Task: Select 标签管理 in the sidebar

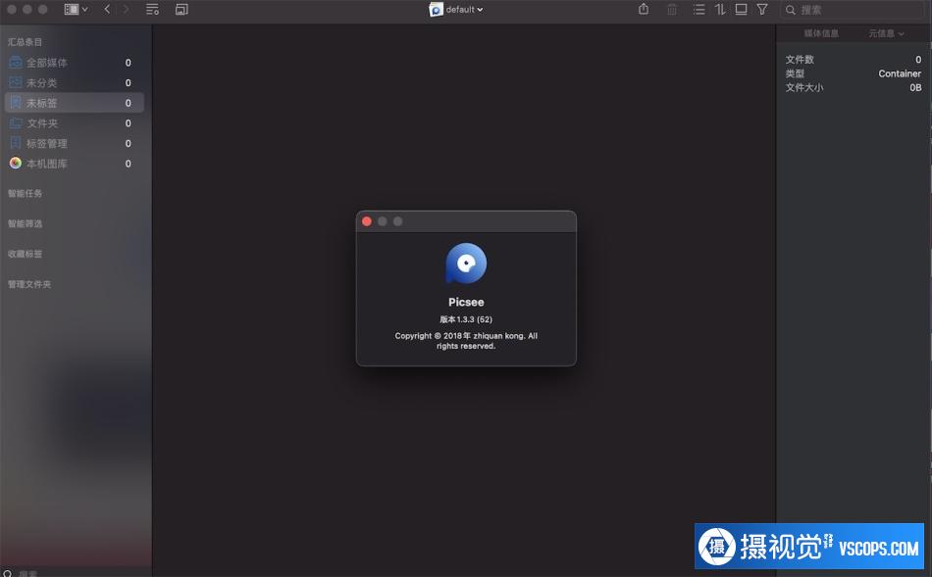Action: 75,143
